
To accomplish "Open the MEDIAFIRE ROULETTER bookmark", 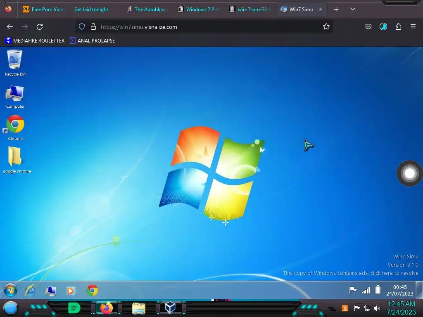I will pyautogui.click(x=35, y=41).
